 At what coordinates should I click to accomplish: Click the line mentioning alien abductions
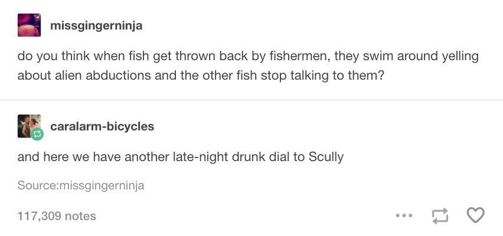tap(201, 77)
